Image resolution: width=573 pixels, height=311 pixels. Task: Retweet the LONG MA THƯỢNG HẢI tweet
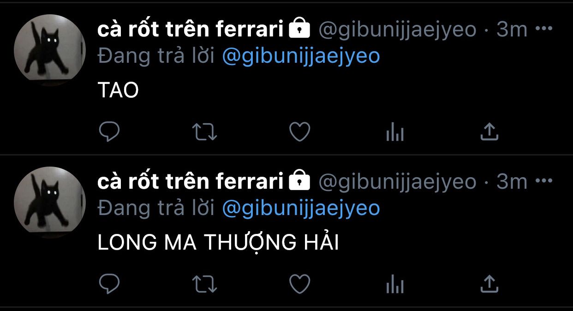[x=204, y=284]
